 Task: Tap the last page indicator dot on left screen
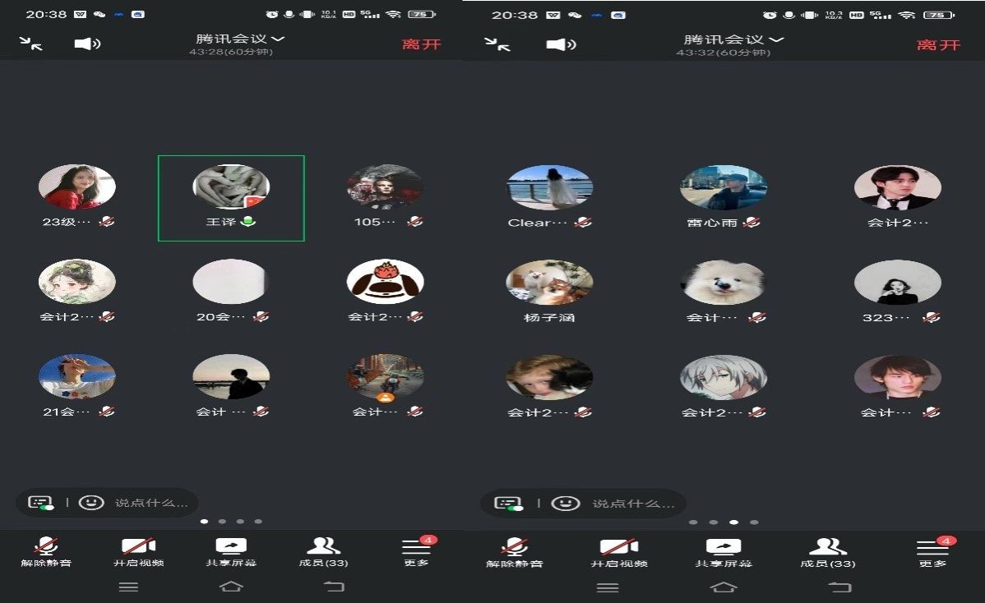coord(258,522)
